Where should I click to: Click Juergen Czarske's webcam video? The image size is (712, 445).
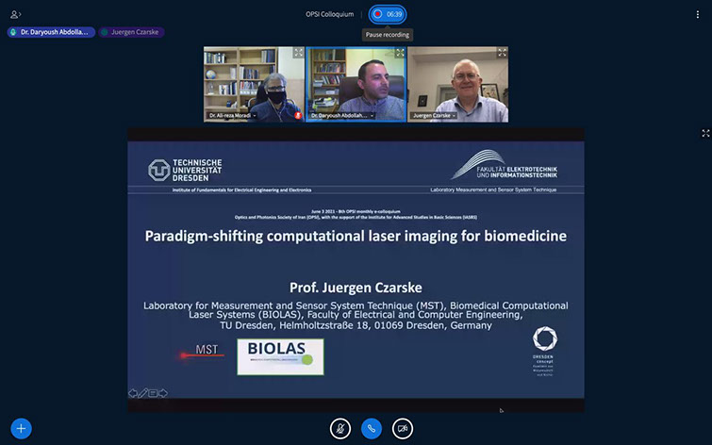[457, 83]
